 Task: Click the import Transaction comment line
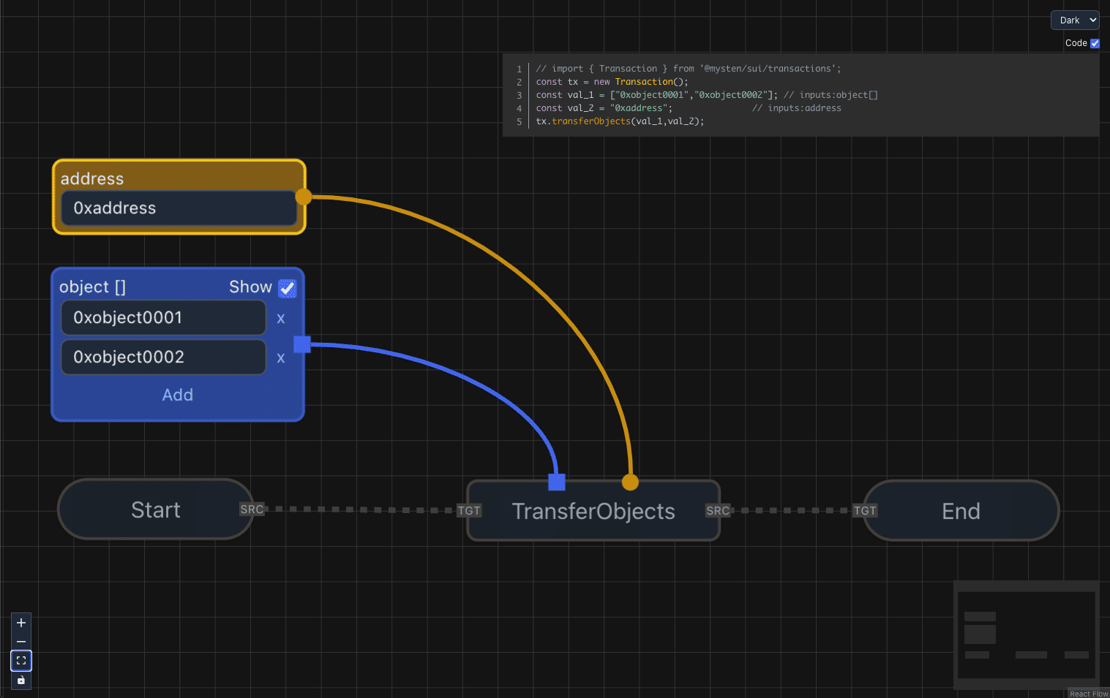coord(689,69)
